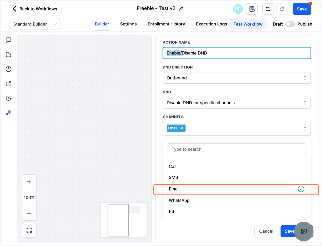The height and width of the screenshot is (246, 322).
Task: Remove the Email channel chip
Action: [182, 128]
